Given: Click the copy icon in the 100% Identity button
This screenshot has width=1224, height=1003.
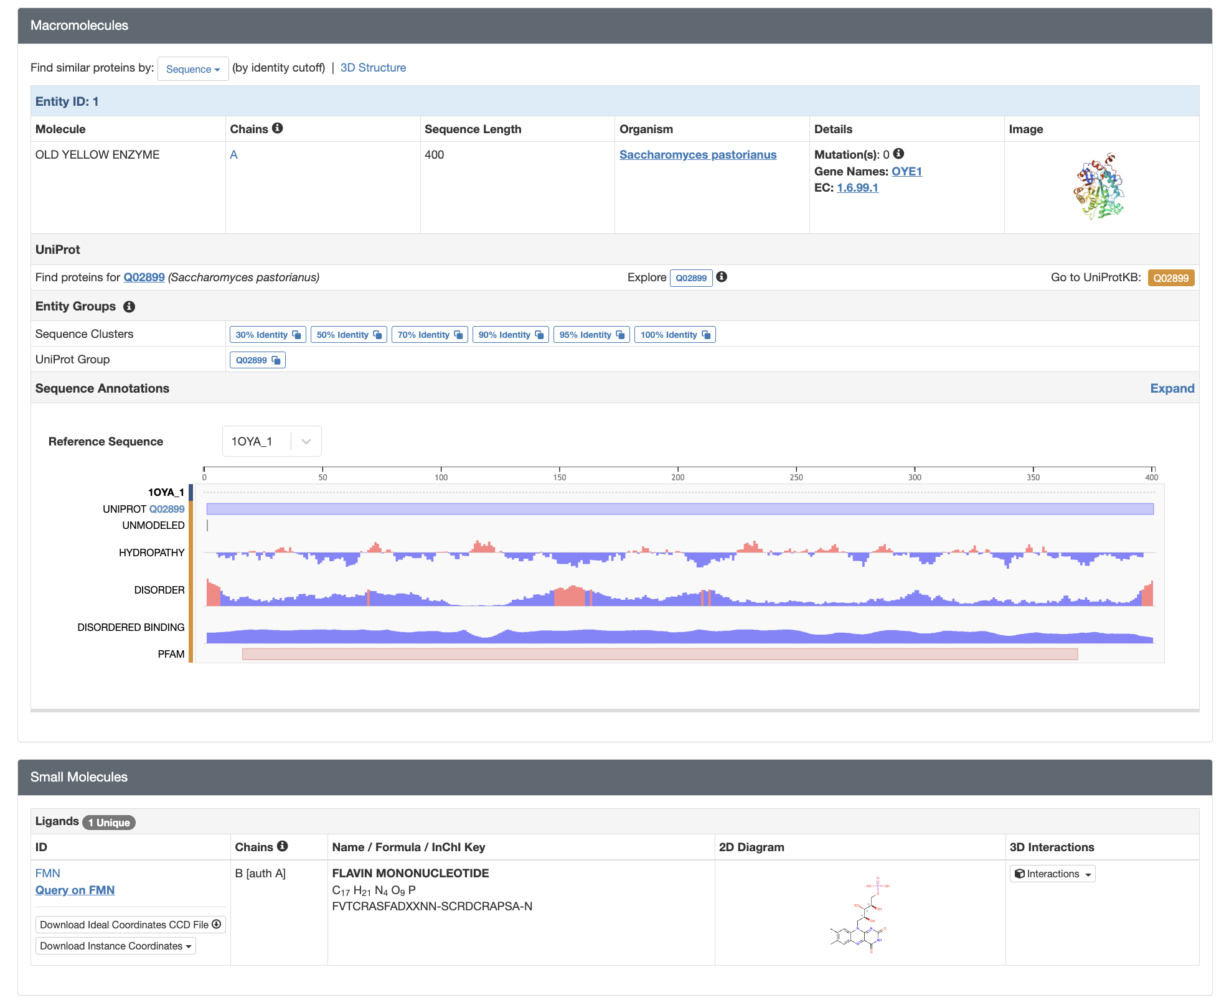Looking at the screenshot, I should (706, 335).
